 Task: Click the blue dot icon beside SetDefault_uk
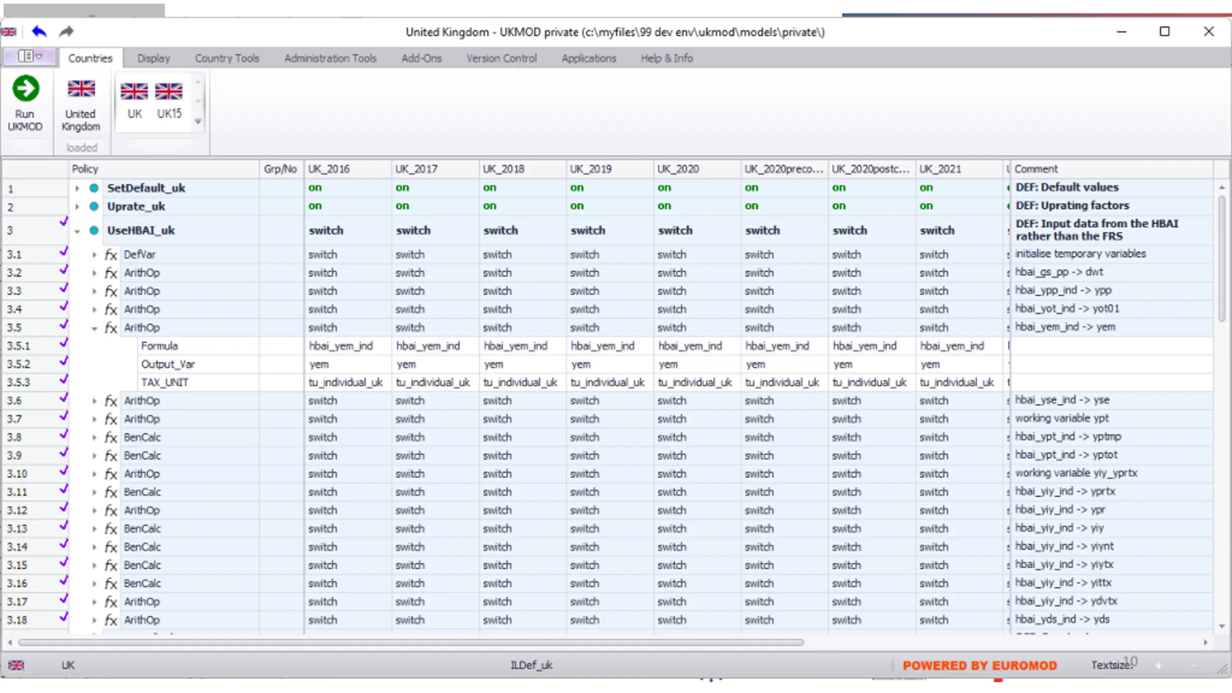94,188
